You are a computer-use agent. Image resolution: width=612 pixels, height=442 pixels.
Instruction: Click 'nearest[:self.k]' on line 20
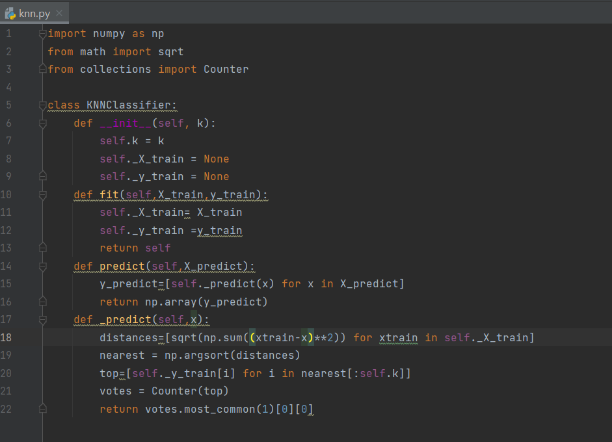[353, 373]
